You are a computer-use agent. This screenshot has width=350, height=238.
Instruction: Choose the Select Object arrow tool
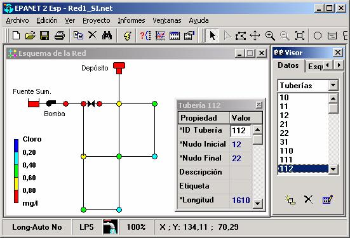click(x=212, y=36)
